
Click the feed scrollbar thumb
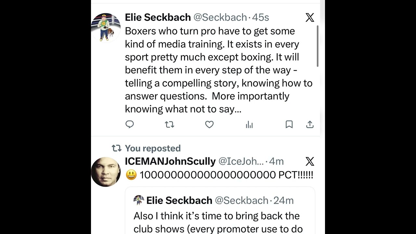point(318,45)
